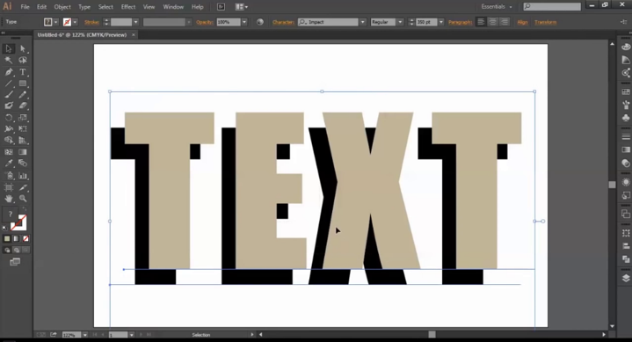
Task: Set the paint type to Color
Action: 7,239
